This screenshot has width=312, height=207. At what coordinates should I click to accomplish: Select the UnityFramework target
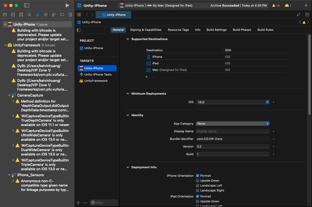tap(96, 81)
